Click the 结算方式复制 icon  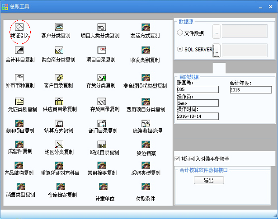59,123
